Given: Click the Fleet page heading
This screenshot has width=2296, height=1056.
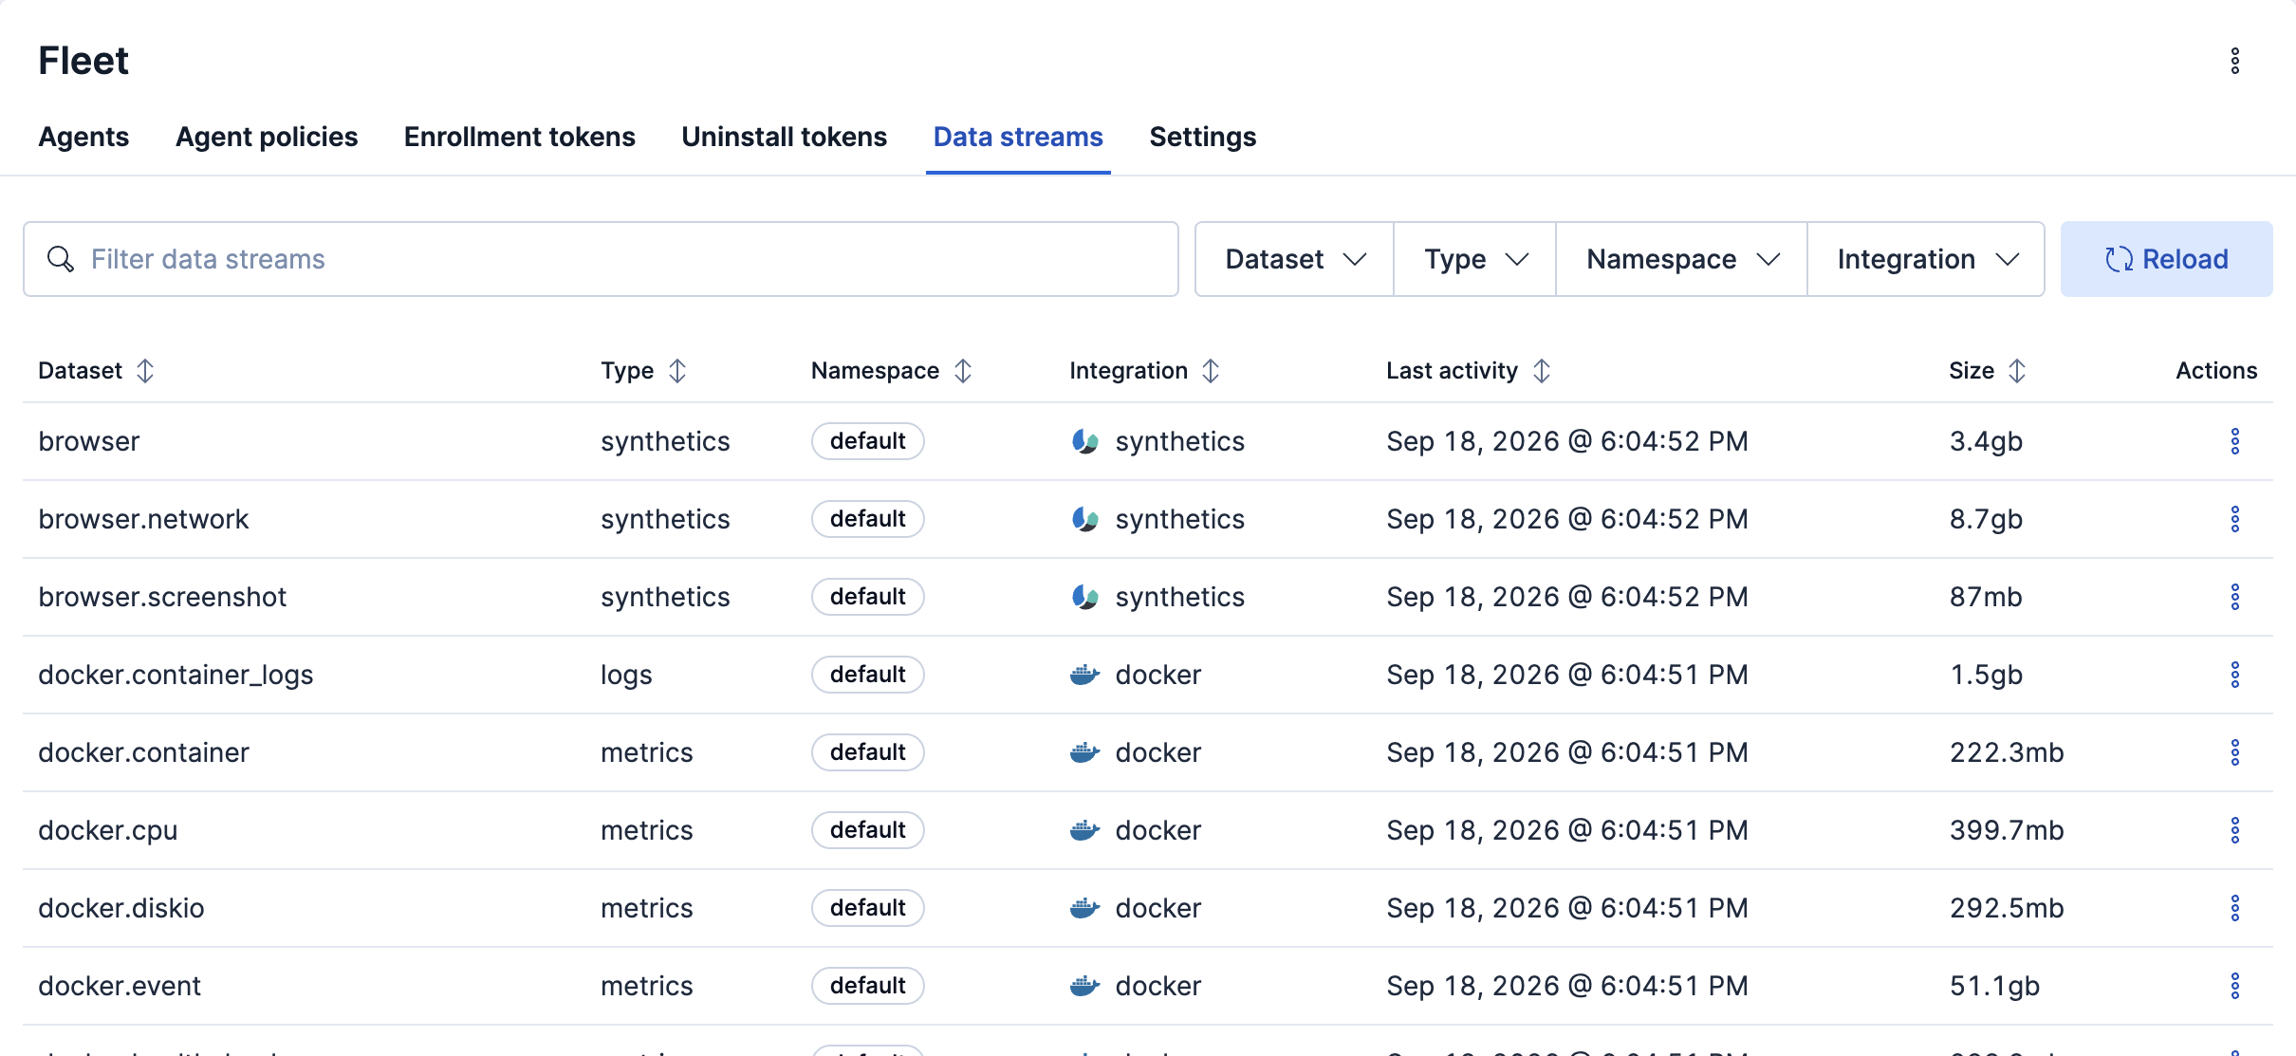Looking at the screenshot, I should (x=83, y=61).
